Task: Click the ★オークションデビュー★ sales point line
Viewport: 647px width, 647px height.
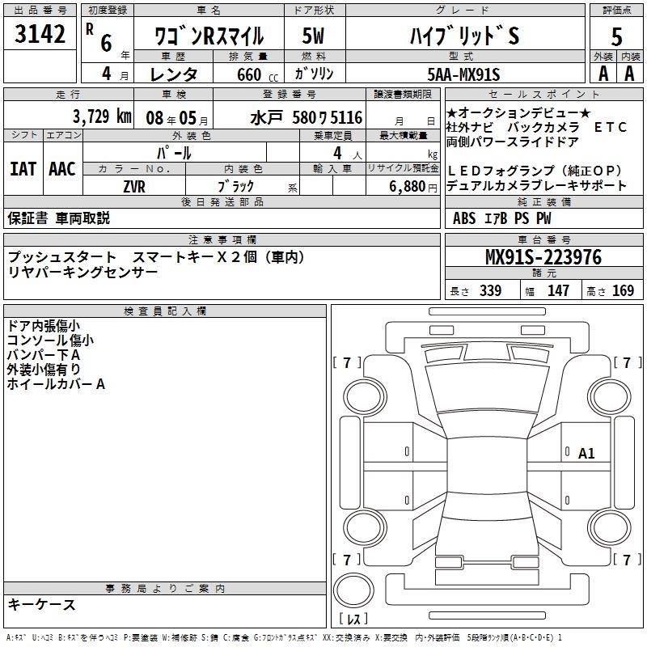Action: click(518, 112)
